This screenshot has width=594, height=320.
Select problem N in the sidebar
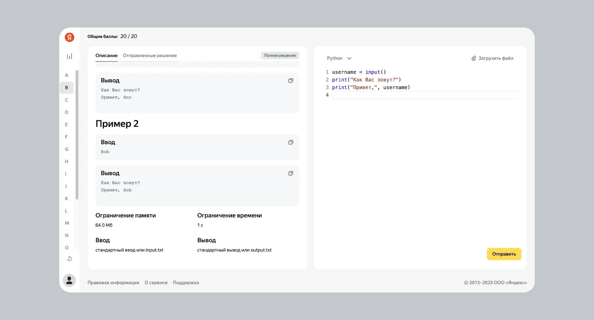point(67,235)
